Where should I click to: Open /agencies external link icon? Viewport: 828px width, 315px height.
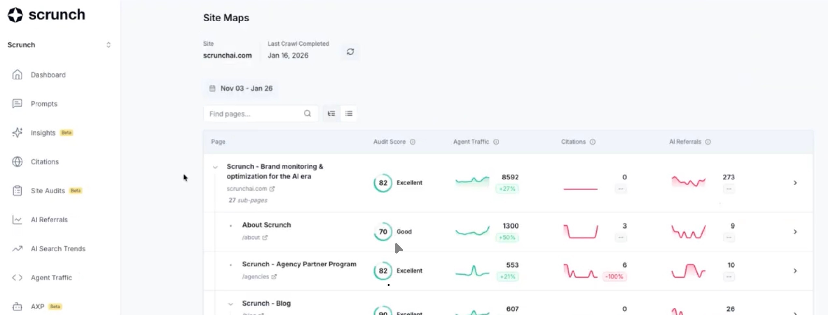tap(274, 277)
